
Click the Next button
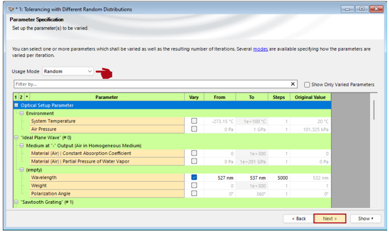[330, 218]
